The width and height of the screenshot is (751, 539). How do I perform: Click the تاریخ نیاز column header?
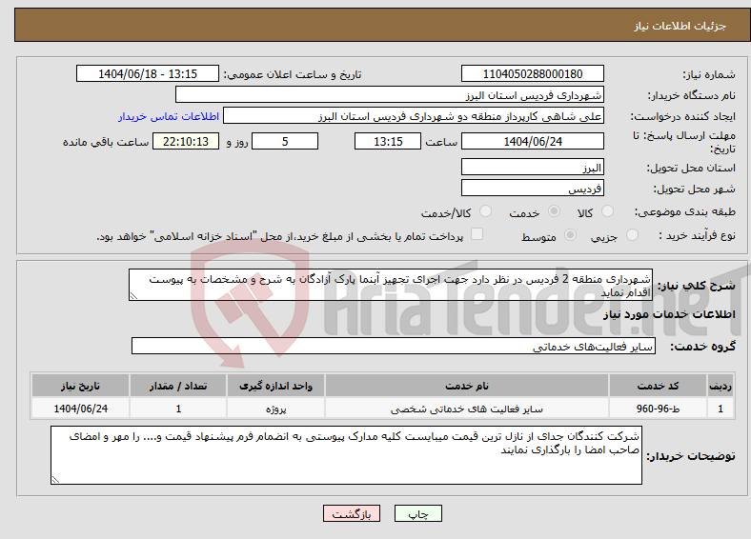80,386
